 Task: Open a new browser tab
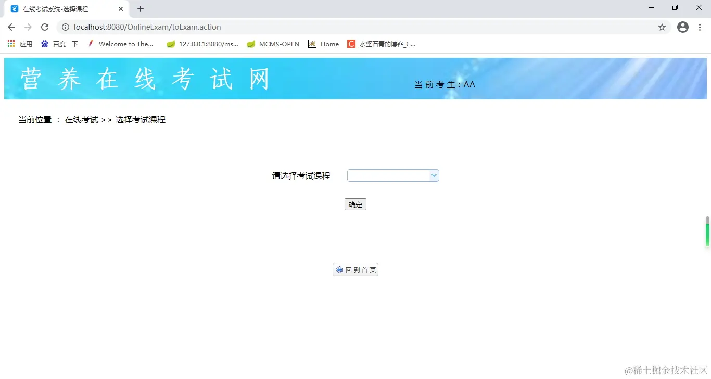(141, 8)
